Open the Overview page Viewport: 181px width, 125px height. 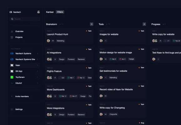coord(19,31)
